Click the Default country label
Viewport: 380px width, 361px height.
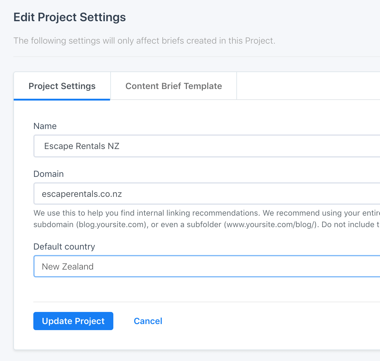pyautogui.click(x=64, y=247)
